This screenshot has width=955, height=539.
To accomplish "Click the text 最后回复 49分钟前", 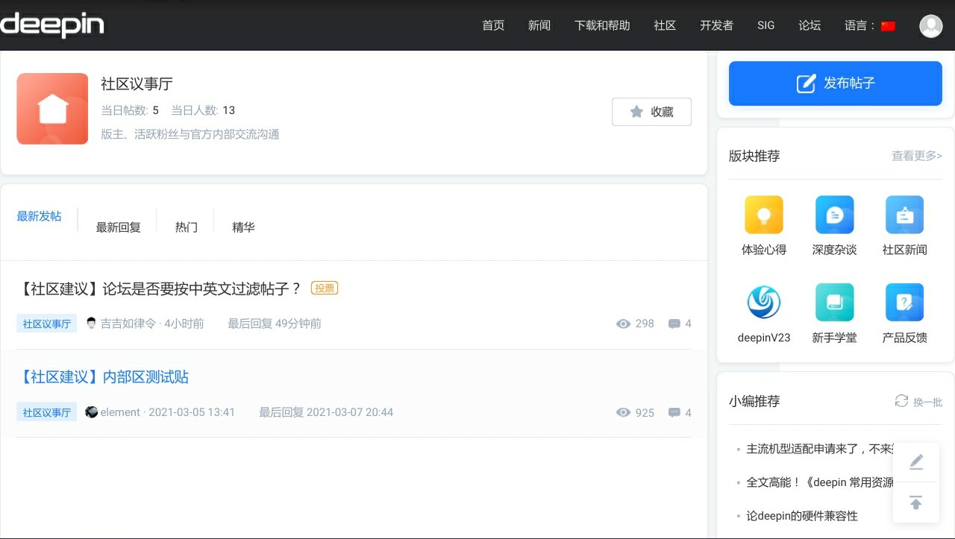I will tap(275, 324).
